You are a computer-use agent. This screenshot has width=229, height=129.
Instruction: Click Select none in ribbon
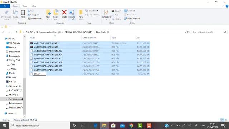(131, 15)
